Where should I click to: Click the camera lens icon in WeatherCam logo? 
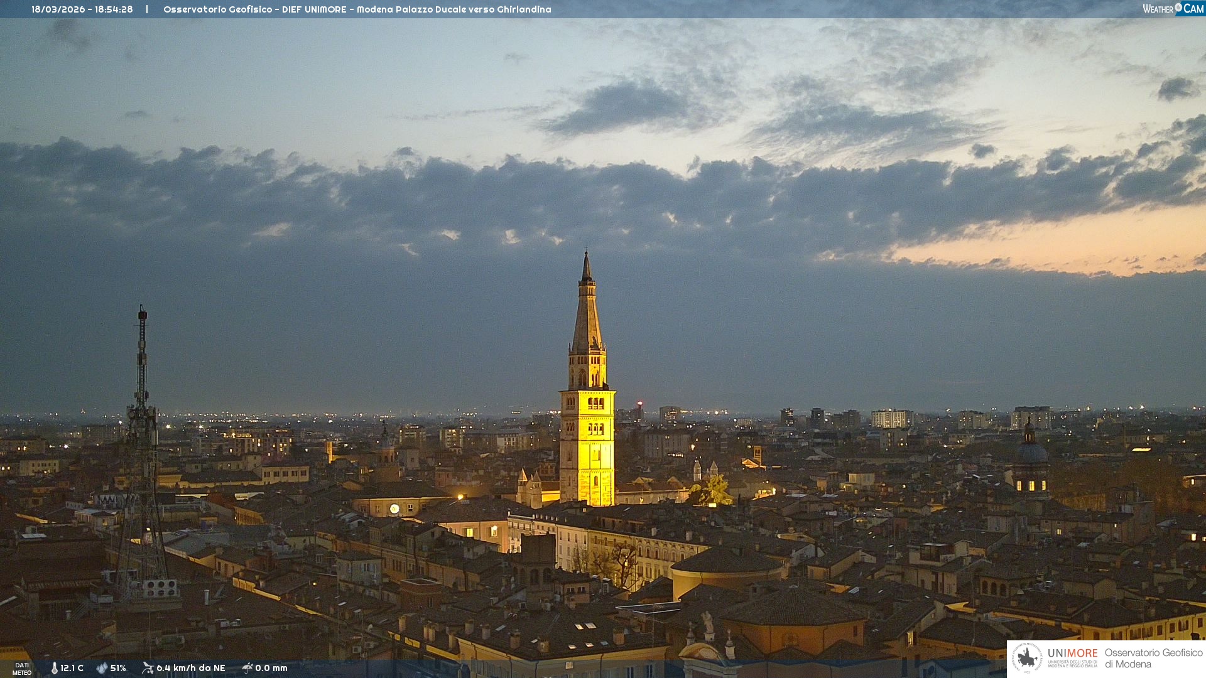pyautogui.click(x=1178, y=8)
